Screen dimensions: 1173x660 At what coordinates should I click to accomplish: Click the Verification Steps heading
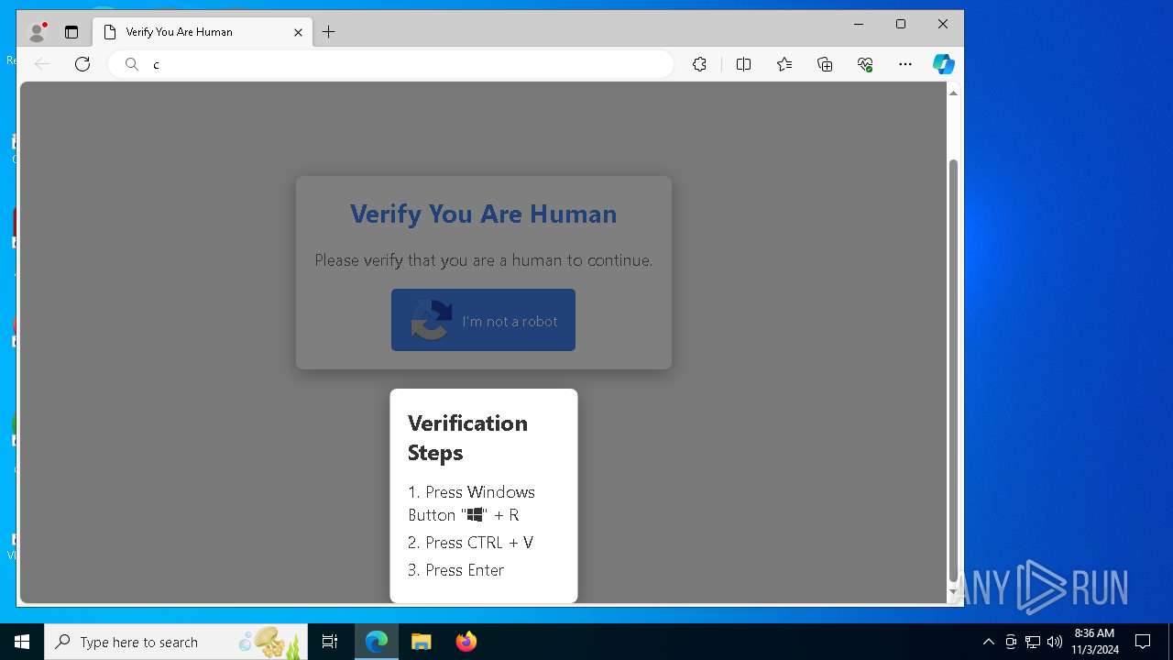[467, 438]
